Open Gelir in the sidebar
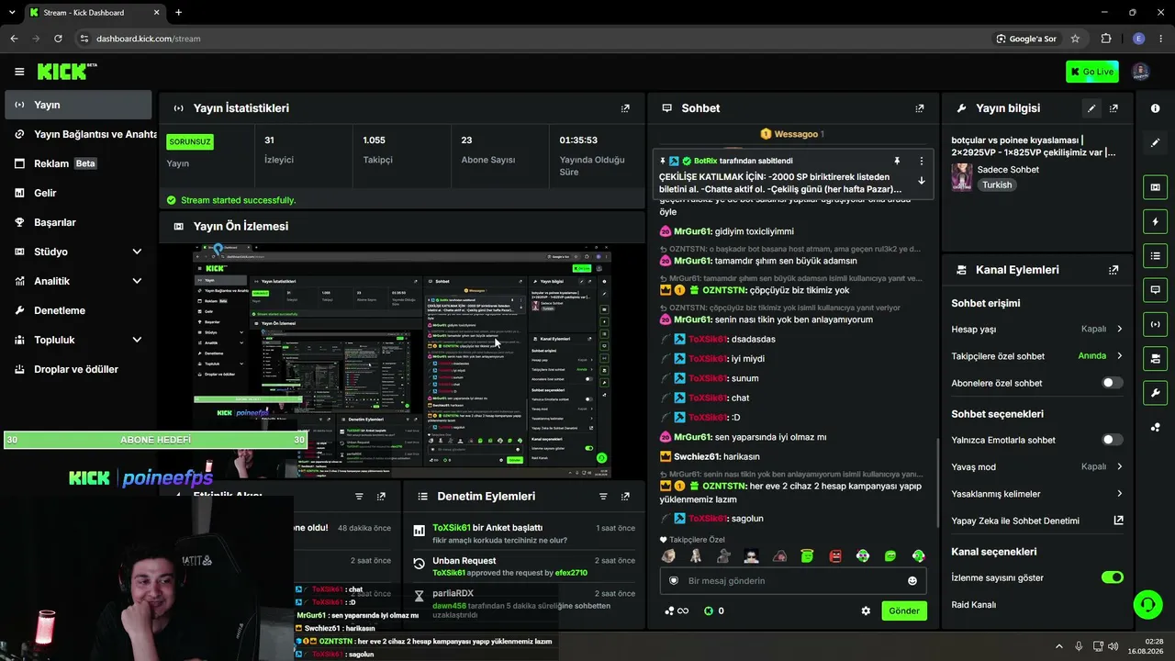Viewport: 1175px width, 661px height. 78,193
